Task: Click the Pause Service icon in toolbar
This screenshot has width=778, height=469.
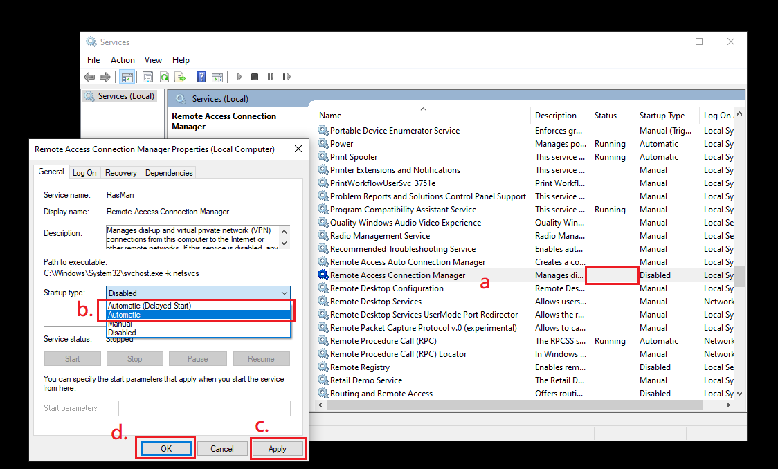Action: point(271,77)
